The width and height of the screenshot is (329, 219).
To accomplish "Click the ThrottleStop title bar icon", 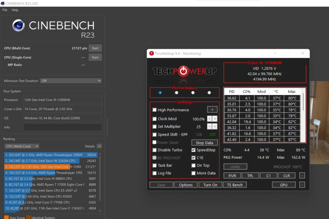I will coord(151,53).
